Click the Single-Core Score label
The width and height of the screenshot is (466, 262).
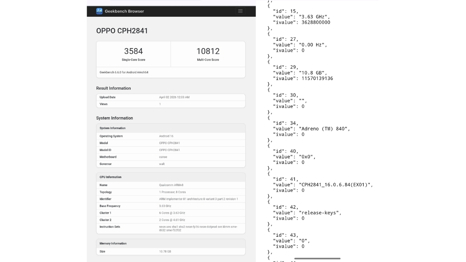click(x=134, y=60)
